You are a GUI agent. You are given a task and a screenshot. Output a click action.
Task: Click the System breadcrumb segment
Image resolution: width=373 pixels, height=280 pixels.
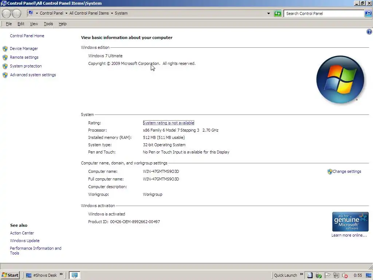(121, 13)
